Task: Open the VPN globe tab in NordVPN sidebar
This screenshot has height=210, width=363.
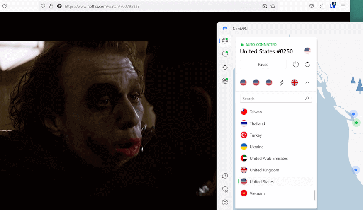Action: [225, 41]
